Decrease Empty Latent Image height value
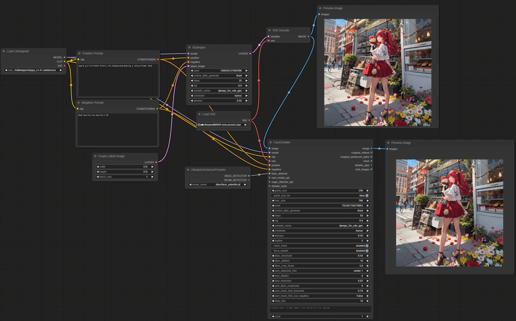516x321 pixels. tap(98, 171)
